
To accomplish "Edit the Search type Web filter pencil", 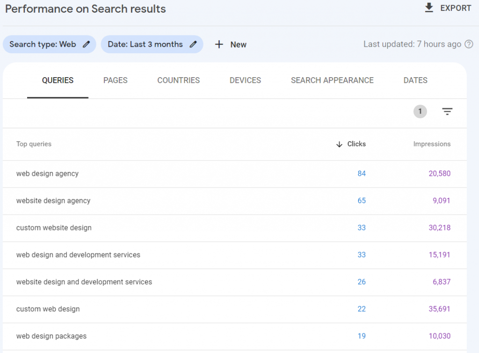I will coord(86,44).
